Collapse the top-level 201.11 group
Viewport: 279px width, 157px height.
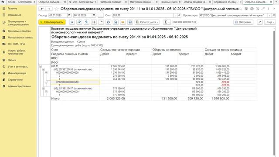(41, 66)
